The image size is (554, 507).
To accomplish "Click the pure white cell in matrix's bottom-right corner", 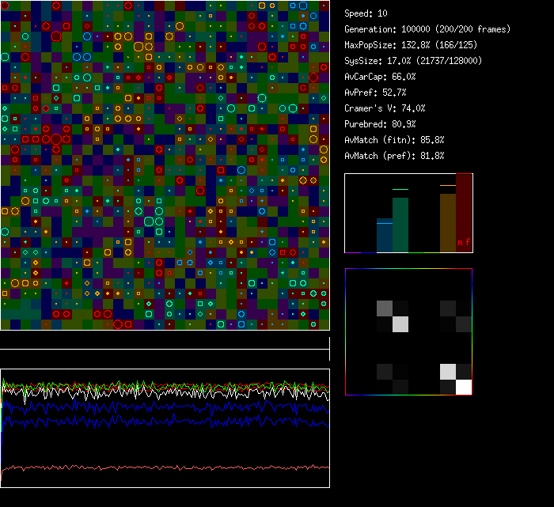I will coord(464,387).
